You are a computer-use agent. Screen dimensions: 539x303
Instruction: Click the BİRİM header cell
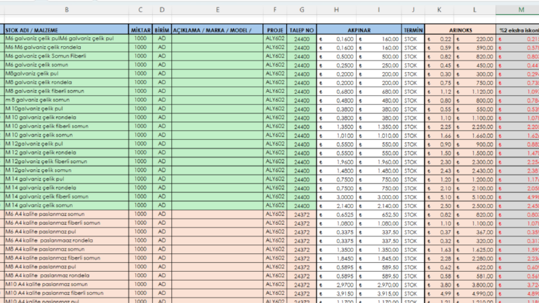(162, 30)
